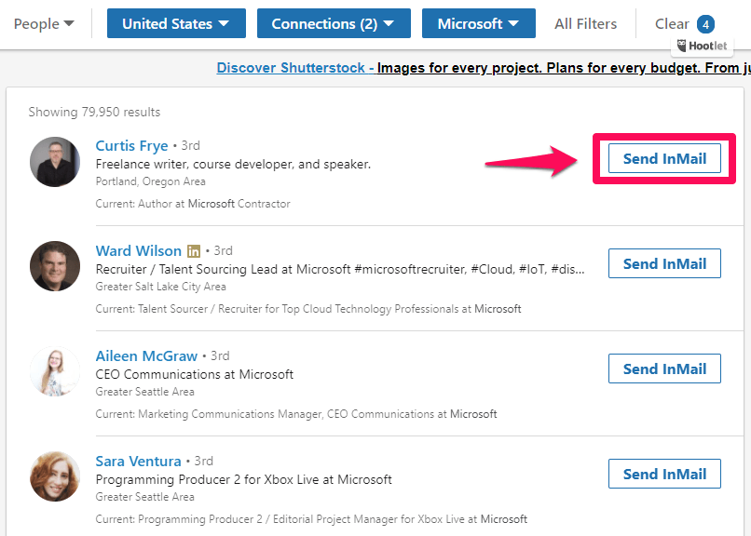Open All Filters panel
The width and height of the screenshot is (751, 536).
(x=585, y=24)
